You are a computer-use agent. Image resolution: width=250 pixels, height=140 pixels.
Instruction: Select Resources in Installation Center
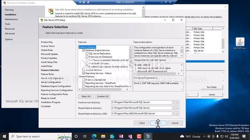pos(10,29)
